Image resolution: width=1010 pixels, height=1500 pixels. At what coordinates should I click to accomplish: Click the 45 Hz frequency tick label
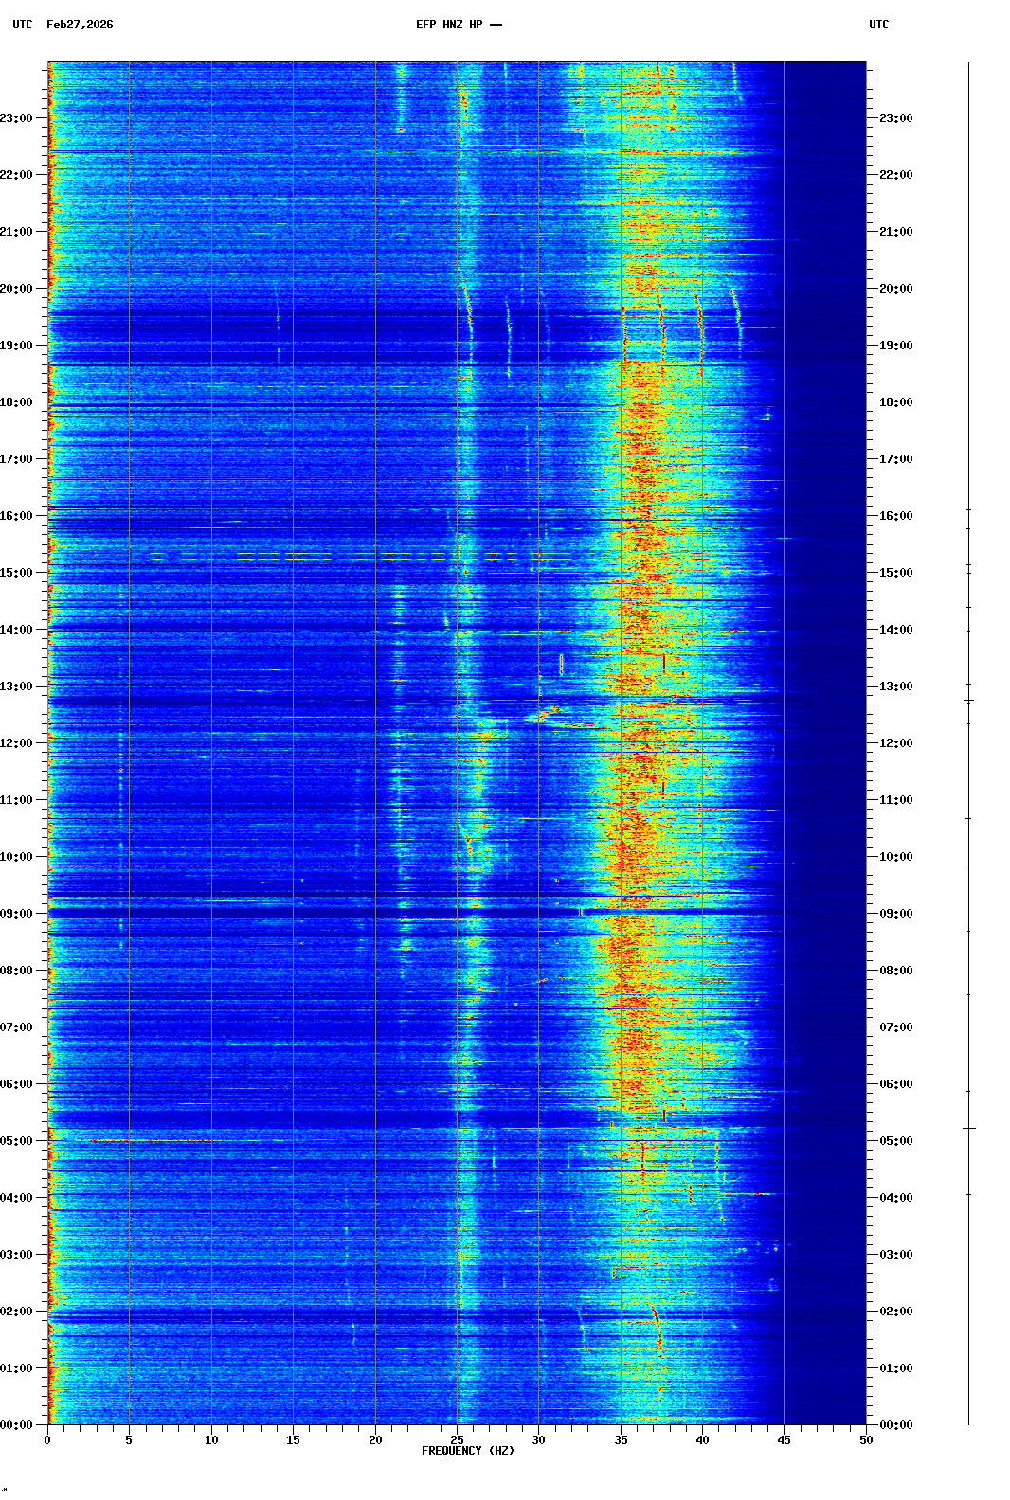click(784, 1440)
